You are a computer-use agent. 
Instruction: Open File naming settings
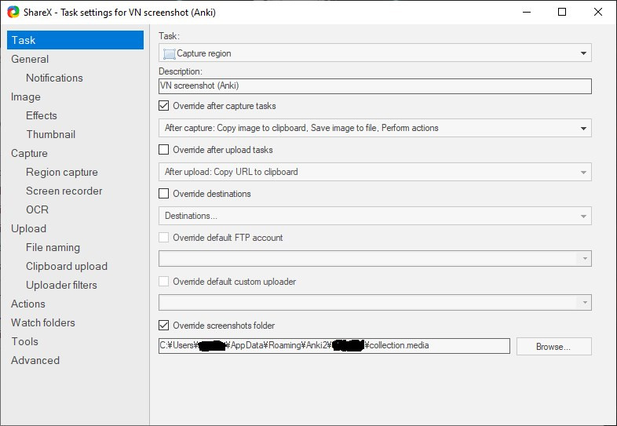tap(53, 247)
